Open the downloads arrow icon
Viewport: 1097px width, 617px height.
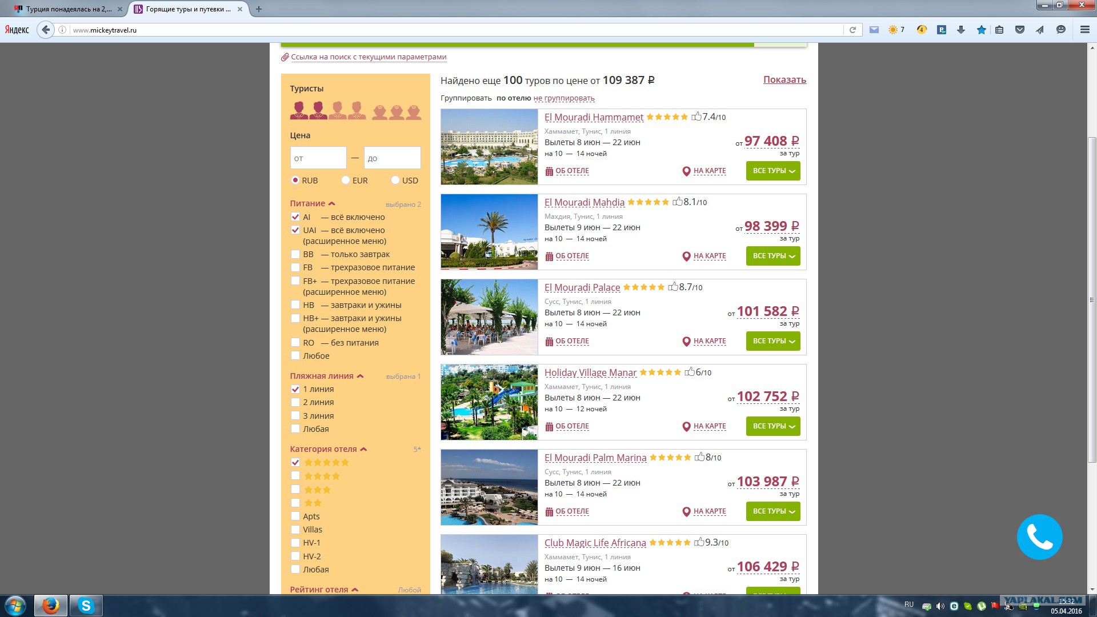coord(961,30)
